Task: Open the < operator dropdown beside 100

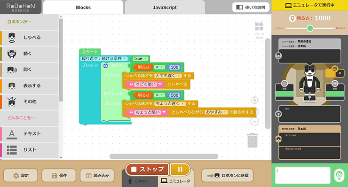Action: coord(159,67)
